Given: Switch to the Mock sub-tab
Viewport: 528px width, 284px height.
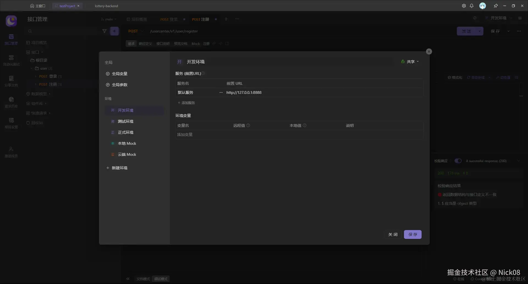Looking at the screenshot, I should pyautogui.click(x=196, y=44).
